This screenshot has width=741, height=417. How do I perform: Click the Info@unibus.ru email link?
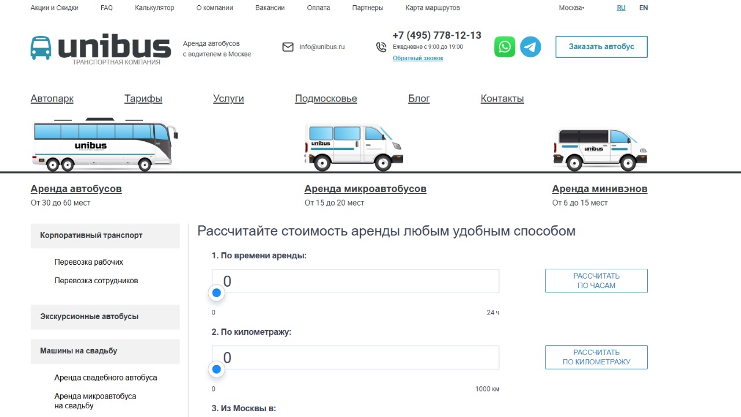(x=322, y=47)
